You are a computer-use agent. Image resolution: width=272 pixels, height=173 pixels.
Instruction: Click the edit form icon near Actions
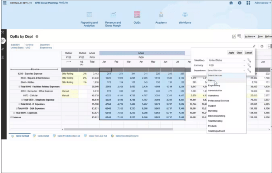pyautogui.click(x=234, y=36)
